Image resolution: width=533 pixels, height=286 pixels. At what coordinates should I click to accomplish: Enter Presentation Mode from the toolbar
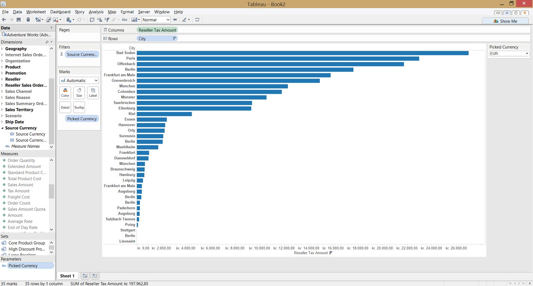pyautogui.click(x=197, y=20)
